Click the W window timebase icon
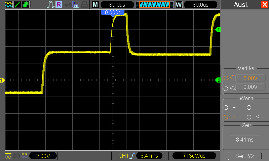The height and width of the screenshot is (161, 269). click(179, 5)
